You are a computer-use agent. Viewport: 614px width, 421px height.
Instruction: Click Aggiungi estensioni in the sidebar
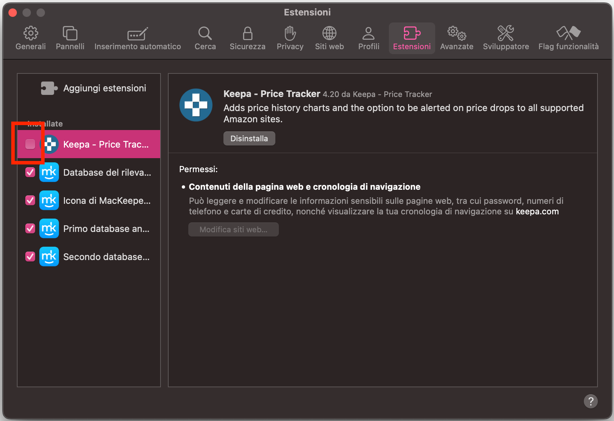93,88
